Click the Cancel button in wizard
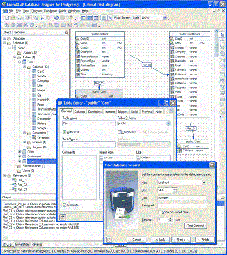Image resolution: width=227 pixels, height=255 pixels. point(137,240)
